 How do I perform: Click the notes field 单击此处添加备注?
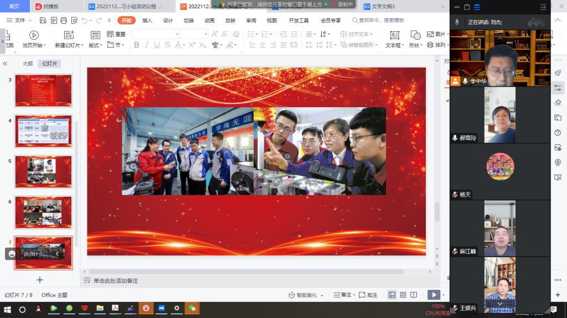tap(115, 281)
